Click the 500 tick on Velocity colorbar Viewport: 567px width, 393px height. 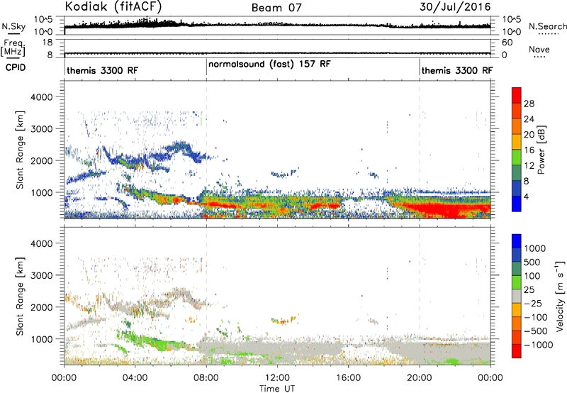(x=532, y=262)
